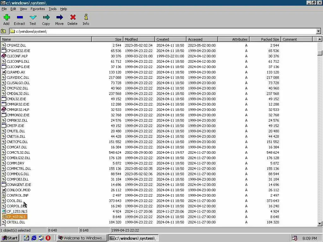The width and height of the screenshot is (323, 242).
Task: Go up one folder level icon
Action: 3,31
